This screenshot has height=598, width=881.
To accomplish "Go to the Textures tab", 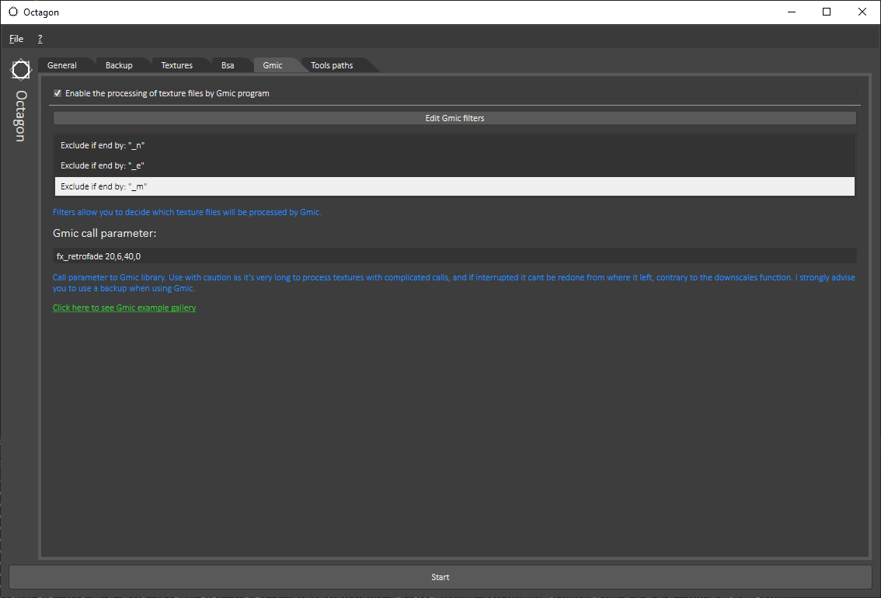I will pos(176,65).
